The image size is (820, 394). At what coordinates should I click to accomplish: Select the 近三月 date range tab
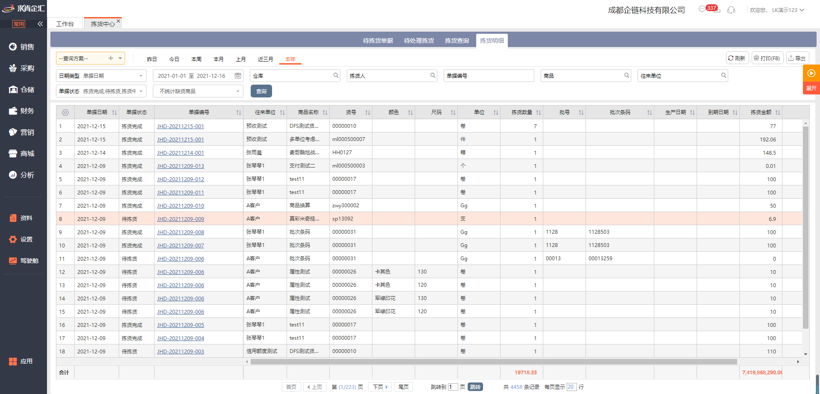coord(265,59)
